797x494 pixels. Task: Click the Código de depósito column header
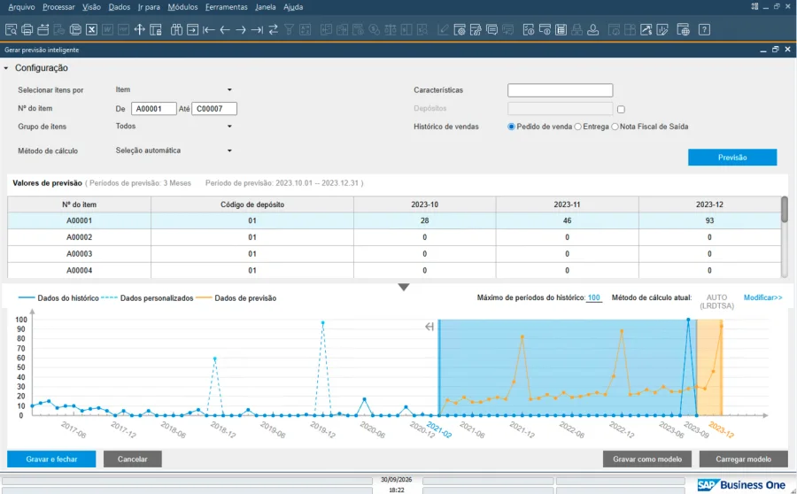pyautogui.click(x=252, y=205)
